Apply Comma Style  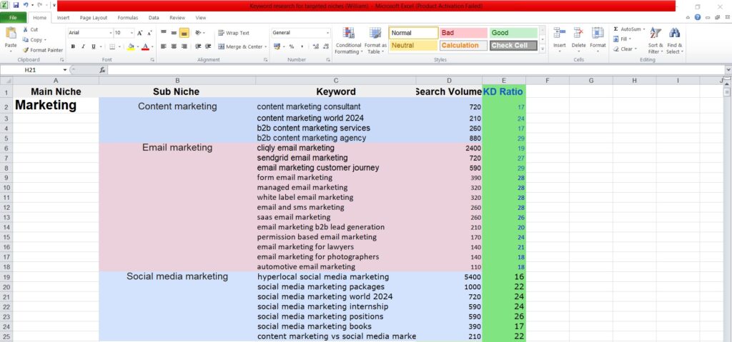coord(302,46)
